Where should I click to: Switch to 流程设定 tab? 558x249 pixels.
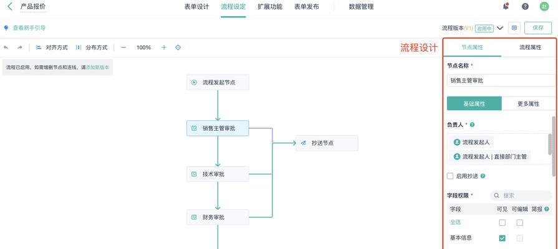(233, 6)
